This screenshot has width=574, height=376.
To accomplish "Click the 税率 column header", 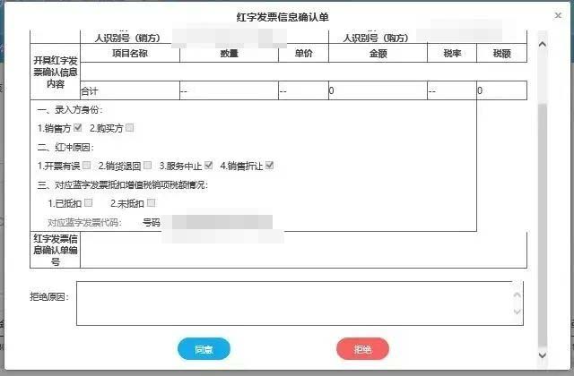I will tap(452, 54).
